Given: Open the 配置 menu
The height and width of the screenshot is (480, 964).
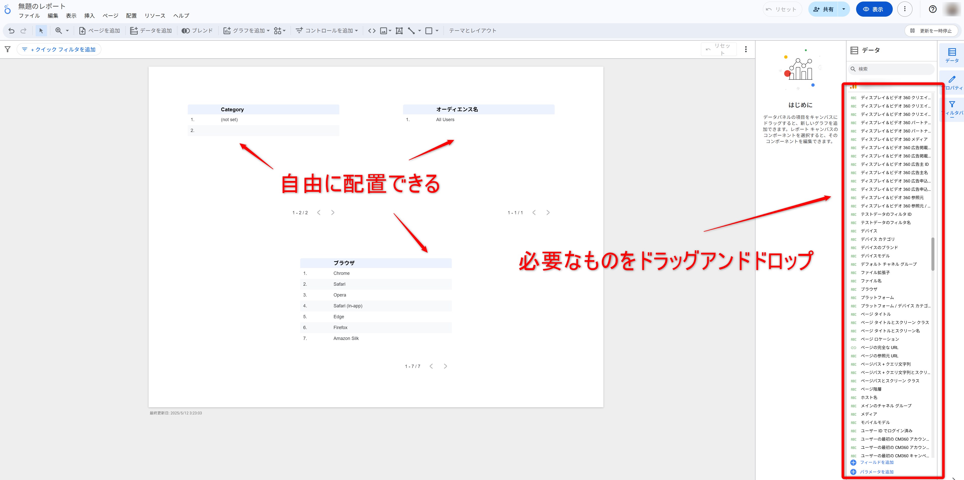Looking at the screenshot, I should click(x=131, y=16).
